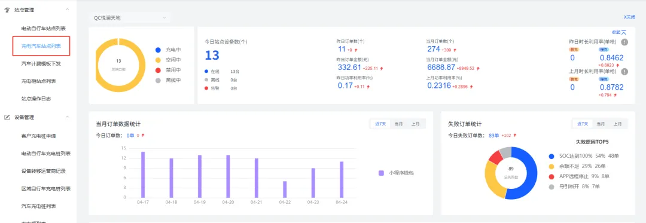This screenshot has height=223, width=646.
Task: Open 充电汽车站点列表 in sidebar
Action: coord(41,46)
